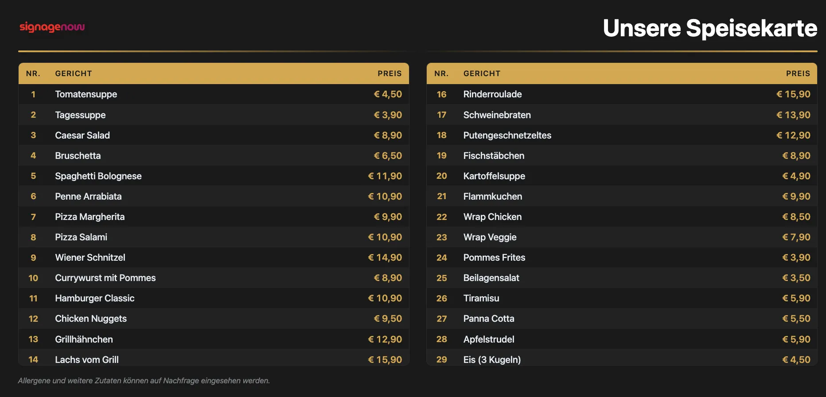826x397 pixels.
Task: Select the Grillhähnchen entry
Action: click(84, 339)
